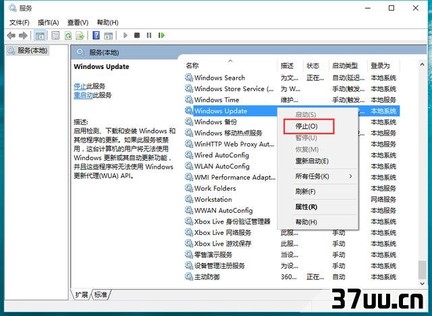Toggle the action pane toolbar icon
Viewport: 432px width, 316px height.
(x=108, y=35)
